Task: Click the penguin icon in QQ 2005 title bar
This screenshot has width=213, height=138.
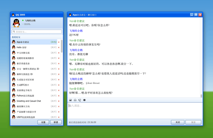Action: coord(13,15)
